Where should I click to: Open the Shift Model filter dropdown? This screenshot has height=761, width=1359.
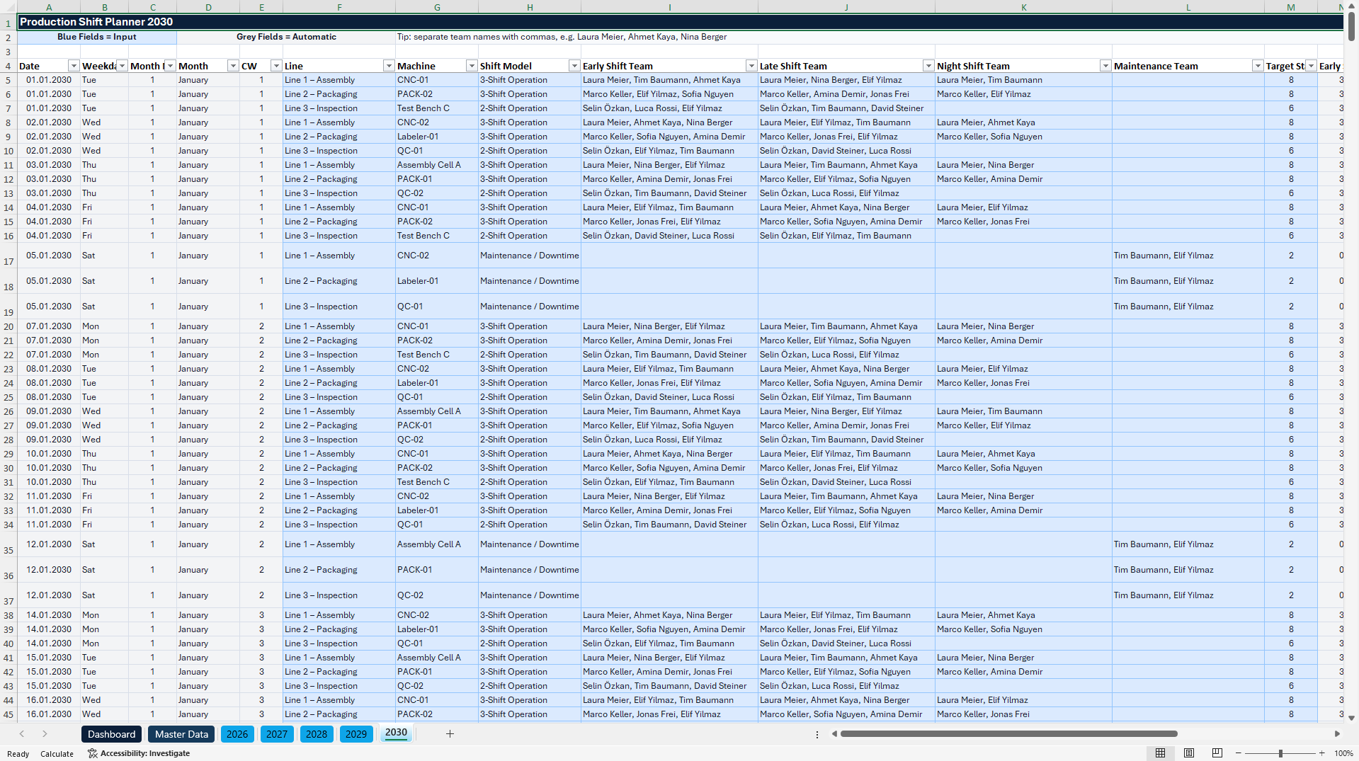pyautogui.click(x=574, y=66)
